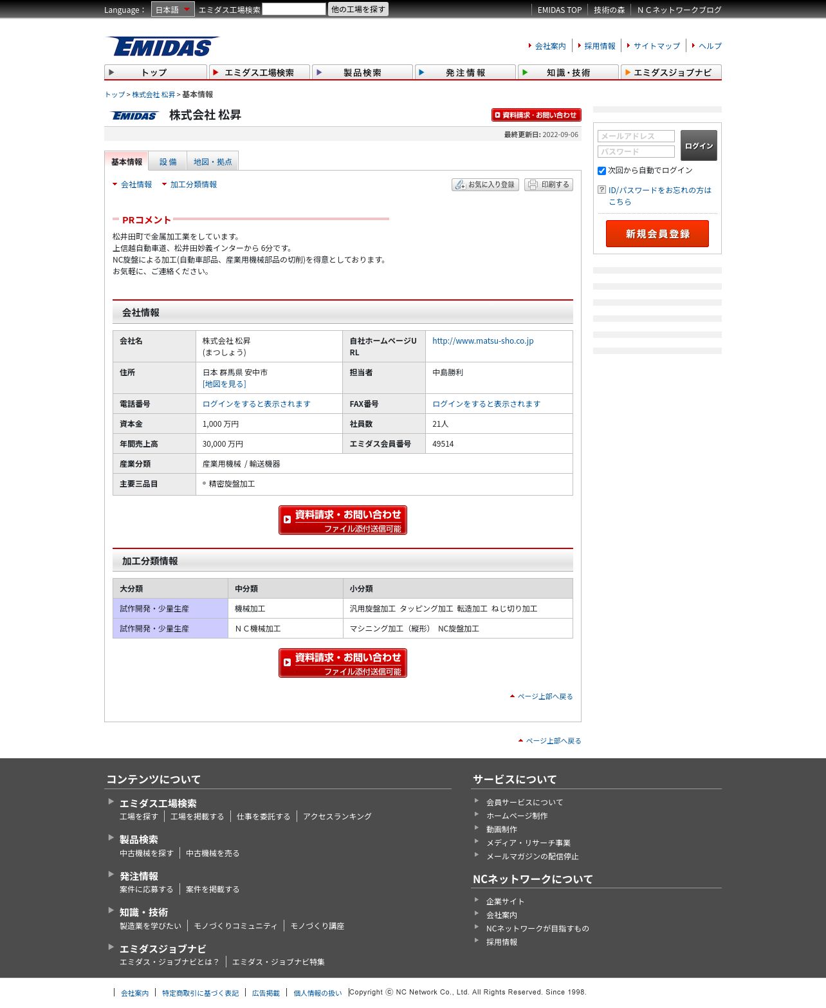Click ID/パスワードをお忘れの方はこちら link
The image size is (826, 1008).
pos(659,196)
